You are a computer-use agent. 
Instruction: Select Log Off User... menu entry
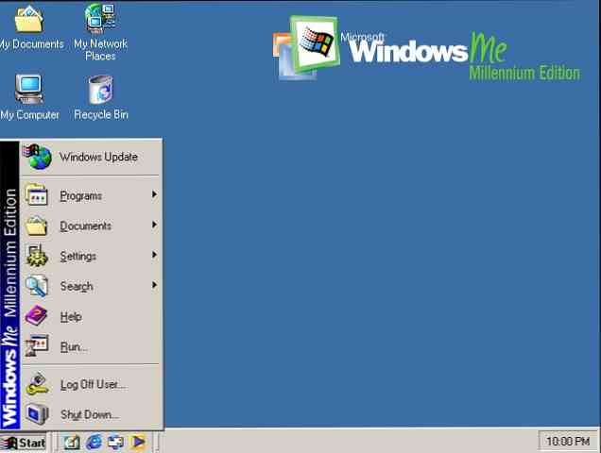click(92, 384)
